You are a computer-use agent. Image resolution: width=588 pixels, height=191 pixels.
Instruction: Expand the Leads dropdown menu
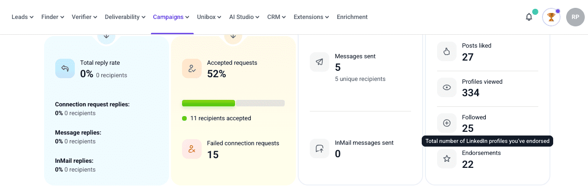22,17
